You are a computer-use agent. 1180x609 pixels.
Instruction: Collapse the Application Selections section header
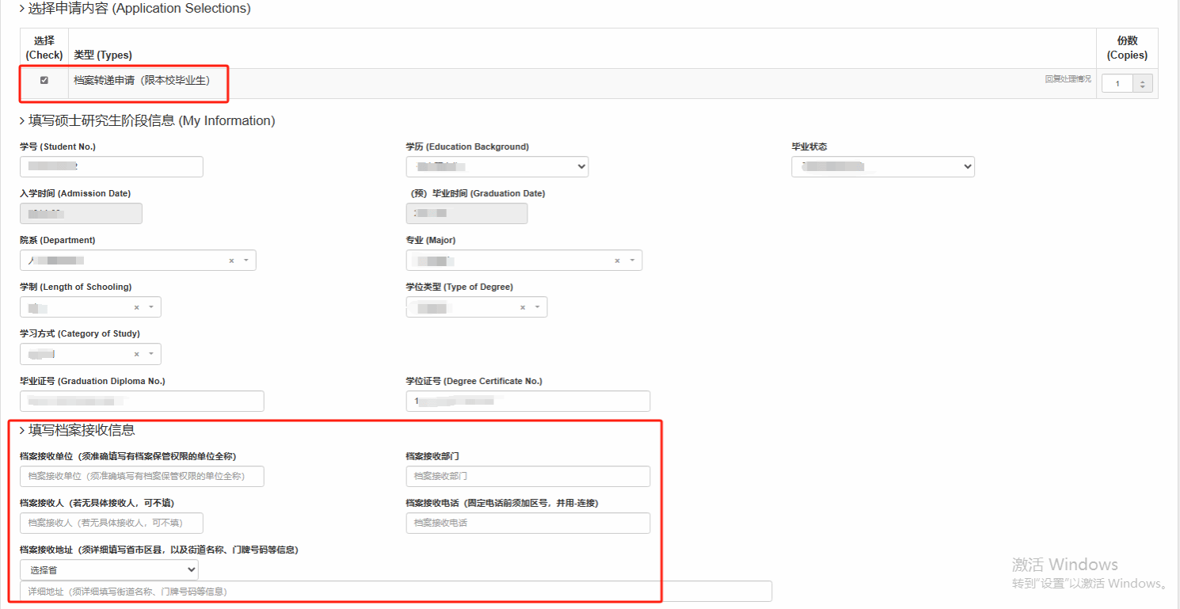point(135,9)
